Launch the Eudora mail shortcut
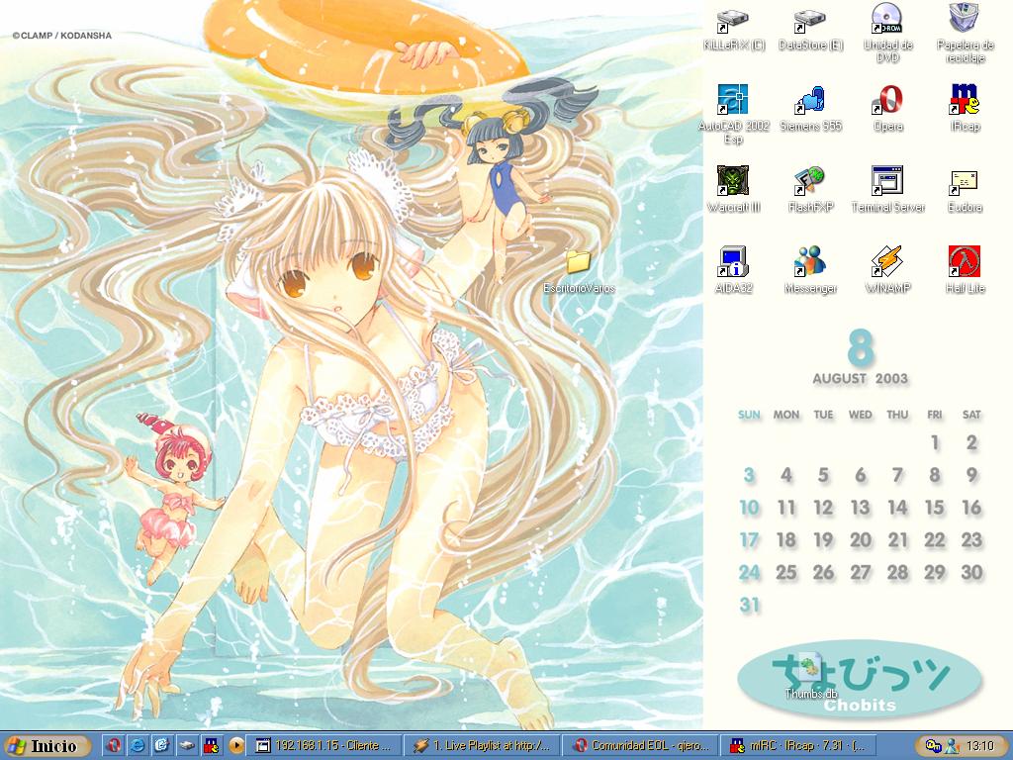Screen dimensions: 1013x760 coord(966,189)
